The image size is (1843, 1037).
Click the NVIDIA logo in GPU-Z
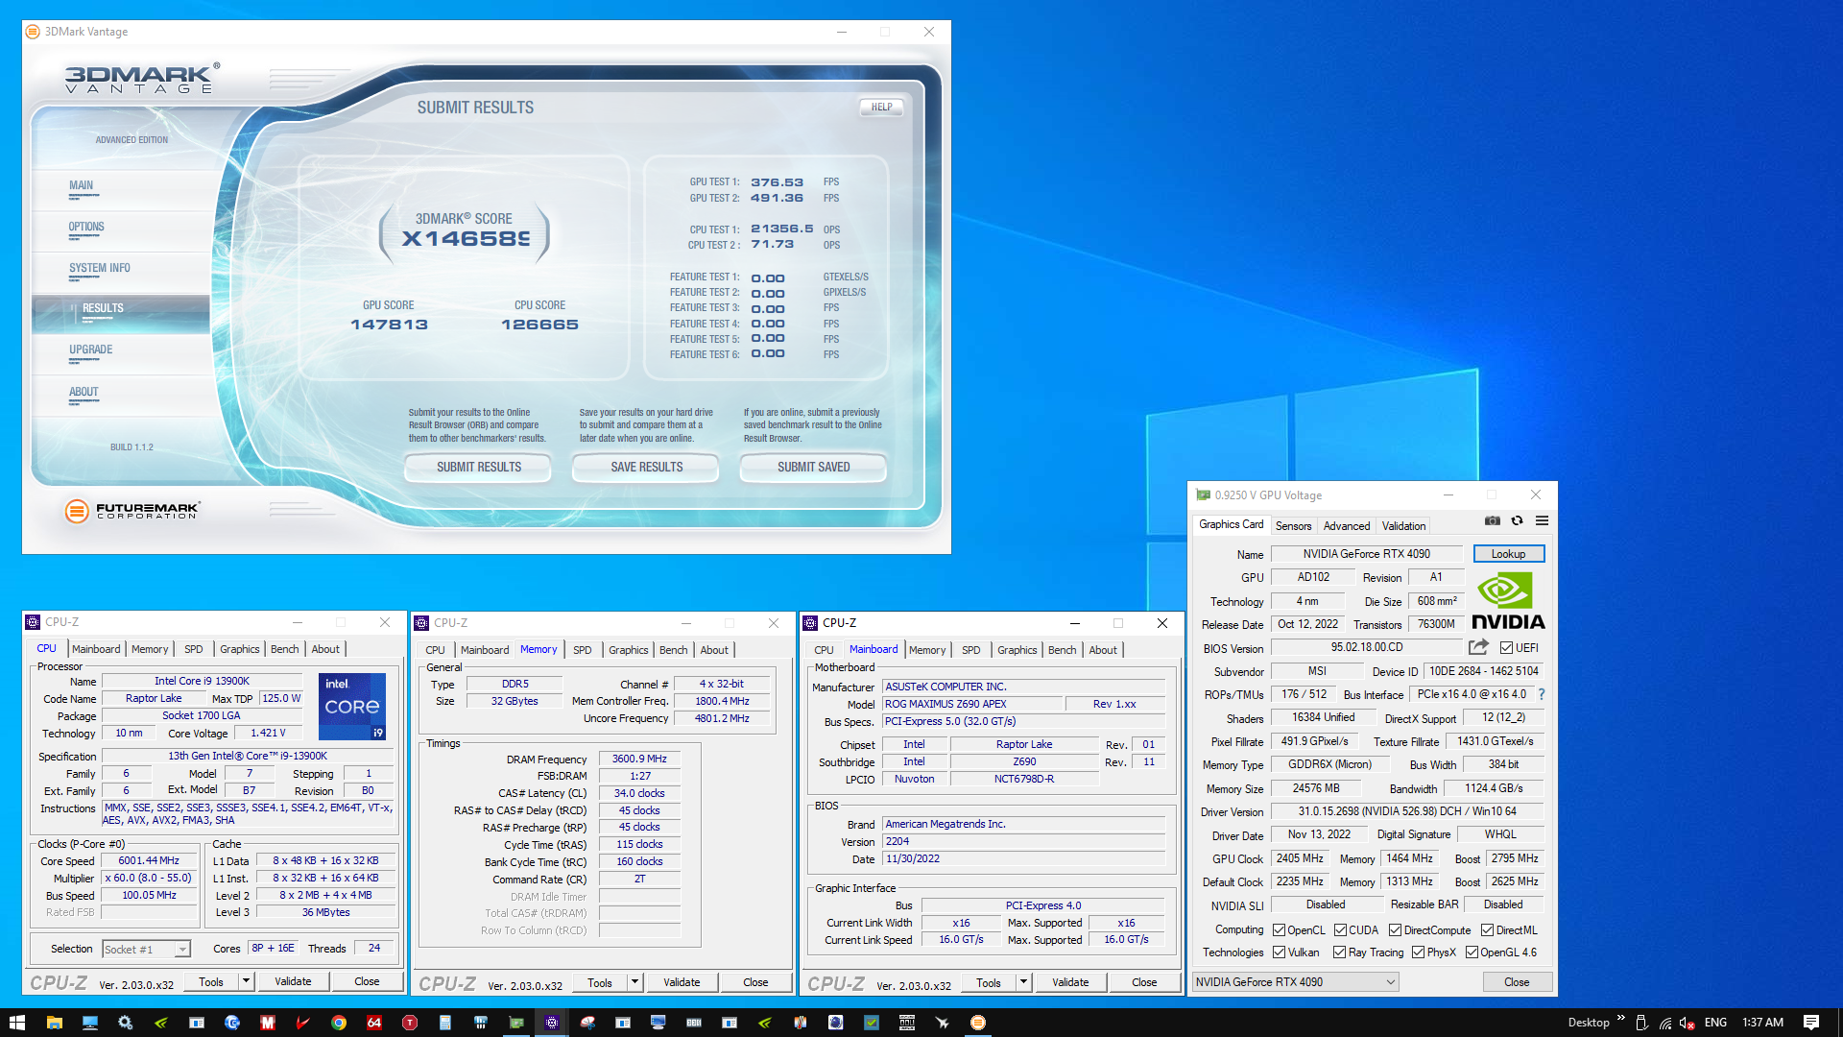(1508, 601)
